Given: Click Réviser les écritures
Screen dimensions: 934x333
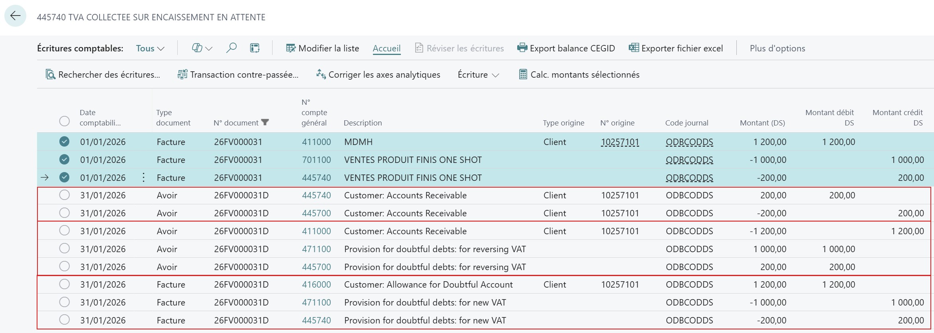Looking at the screenshot, I should point(459,48).
